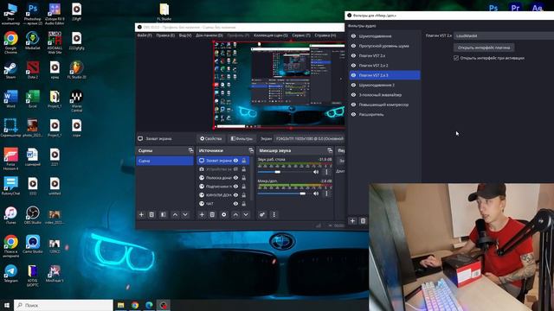Open Микр./доп. channel three-dot options

click(326, 194)
